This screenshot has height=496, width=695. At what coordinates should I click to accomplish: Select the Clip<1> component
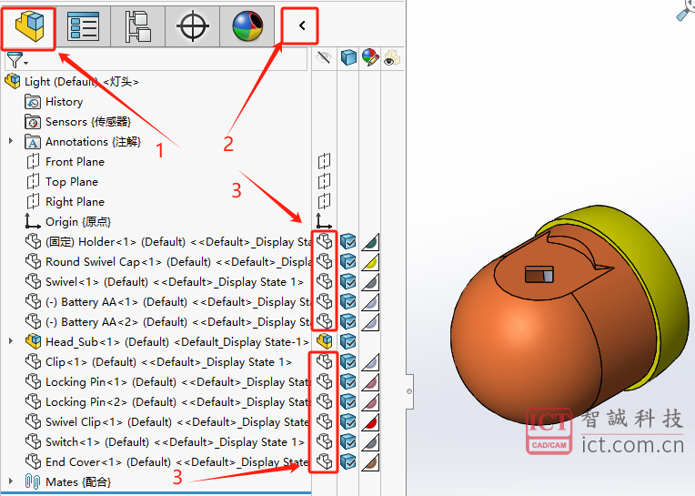coord(158,362)
